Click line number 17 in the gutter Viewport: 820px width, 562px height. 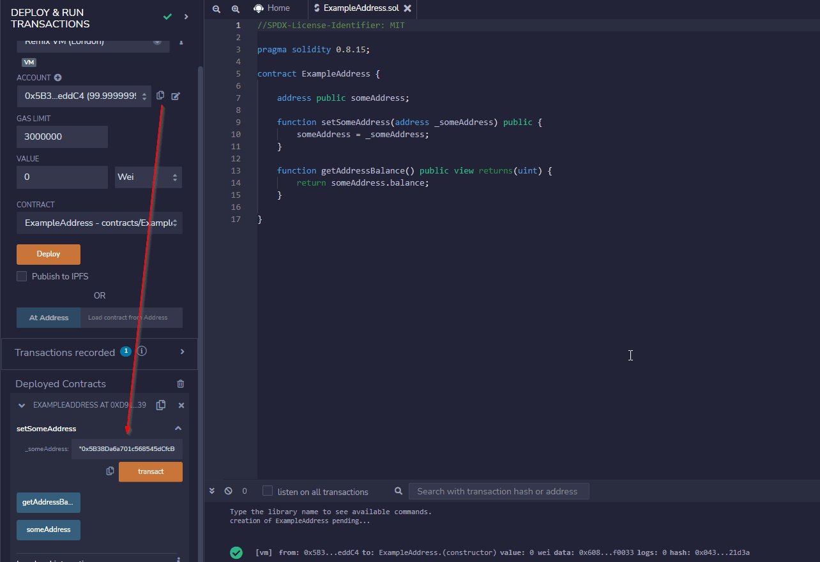(236, 219)
